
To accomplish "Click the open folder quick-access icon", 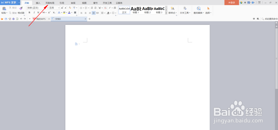I will click(2, 19).
